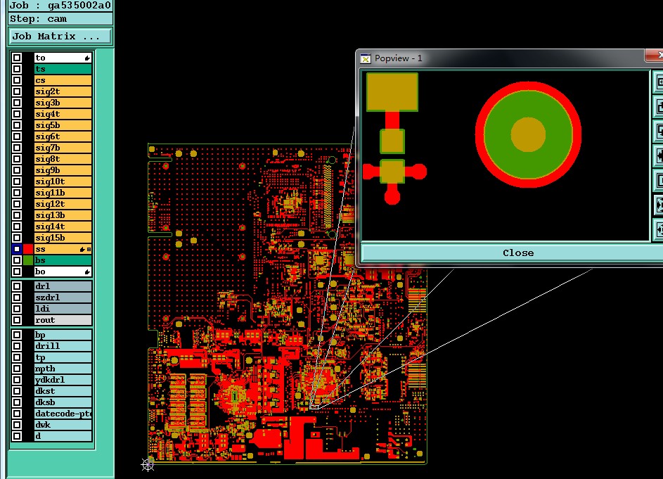Toggle display checkbox for 'cs' layer
This screenshot has height=479, width=663.
click(x=16, y=80)
